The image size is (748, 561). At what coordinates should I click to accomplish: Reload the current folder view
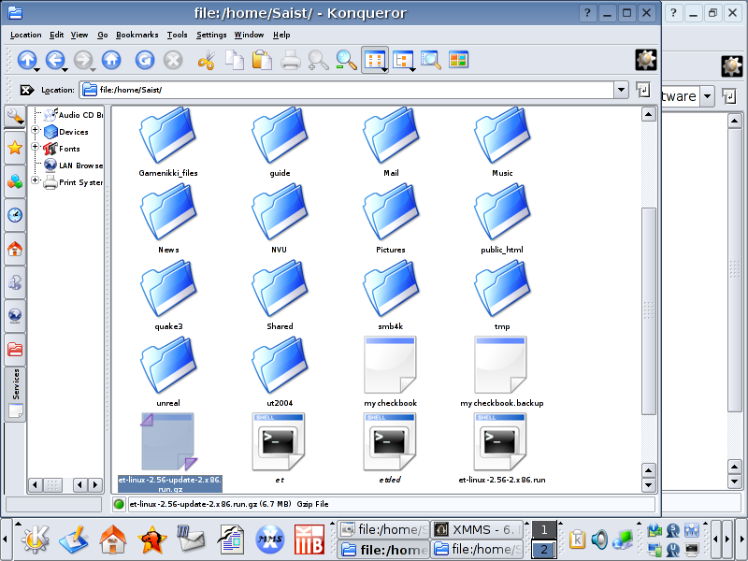pyautogui.click(x=144, y=60)
